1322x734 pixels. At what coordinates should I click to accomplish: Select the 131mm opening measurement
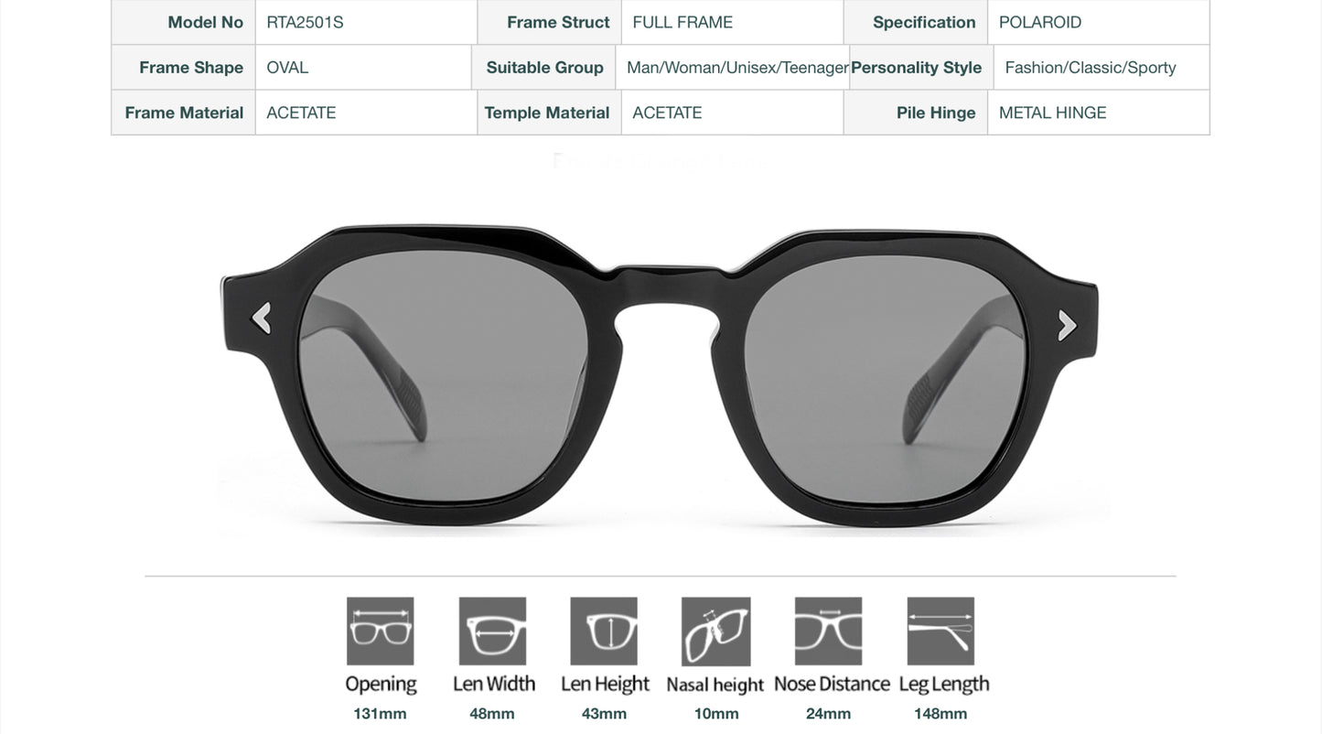(380, 714)
